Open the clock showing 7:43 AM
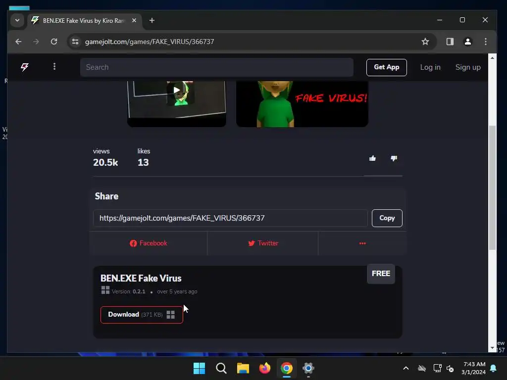Screen dimensions: 507x380 (x=474, y=368)
